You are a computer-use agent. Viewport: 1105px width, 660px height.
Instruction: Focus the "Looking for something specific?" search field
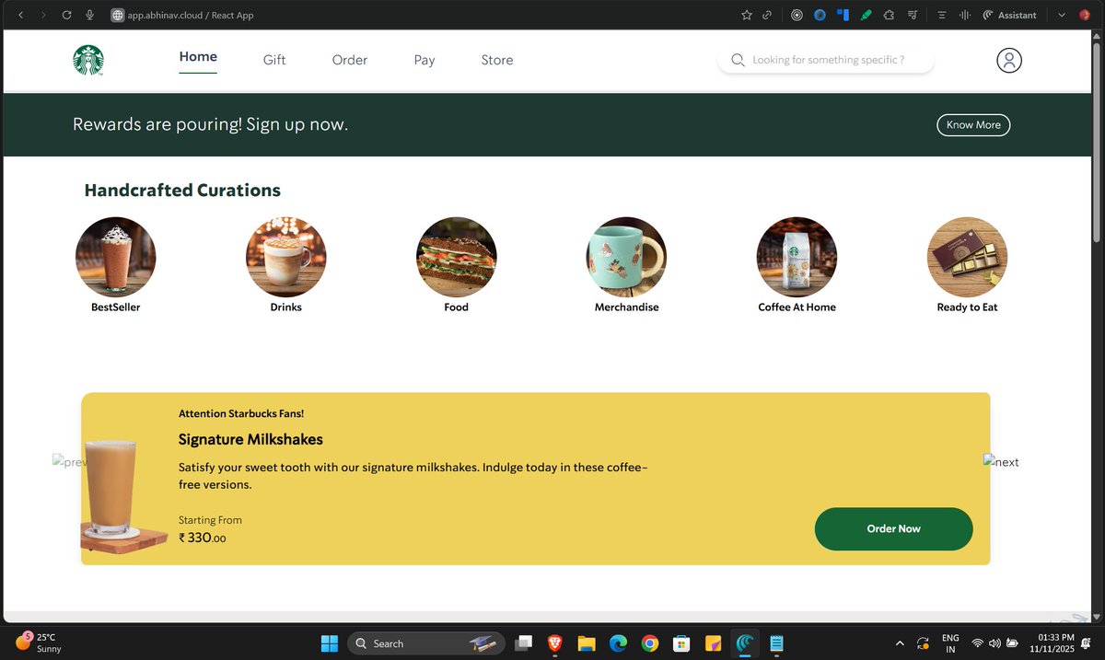tap(826, 60)
